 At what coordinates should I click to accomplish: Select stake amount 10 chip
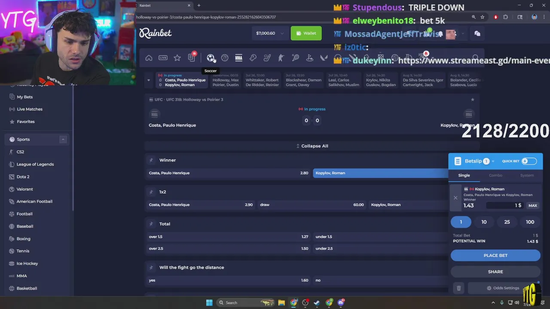484,222
